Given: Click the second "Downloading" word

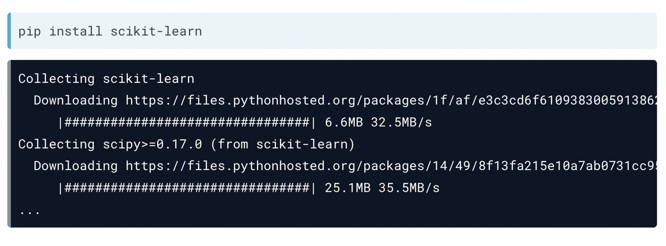Looking at the screenshot, I should (x=75, y=166).
